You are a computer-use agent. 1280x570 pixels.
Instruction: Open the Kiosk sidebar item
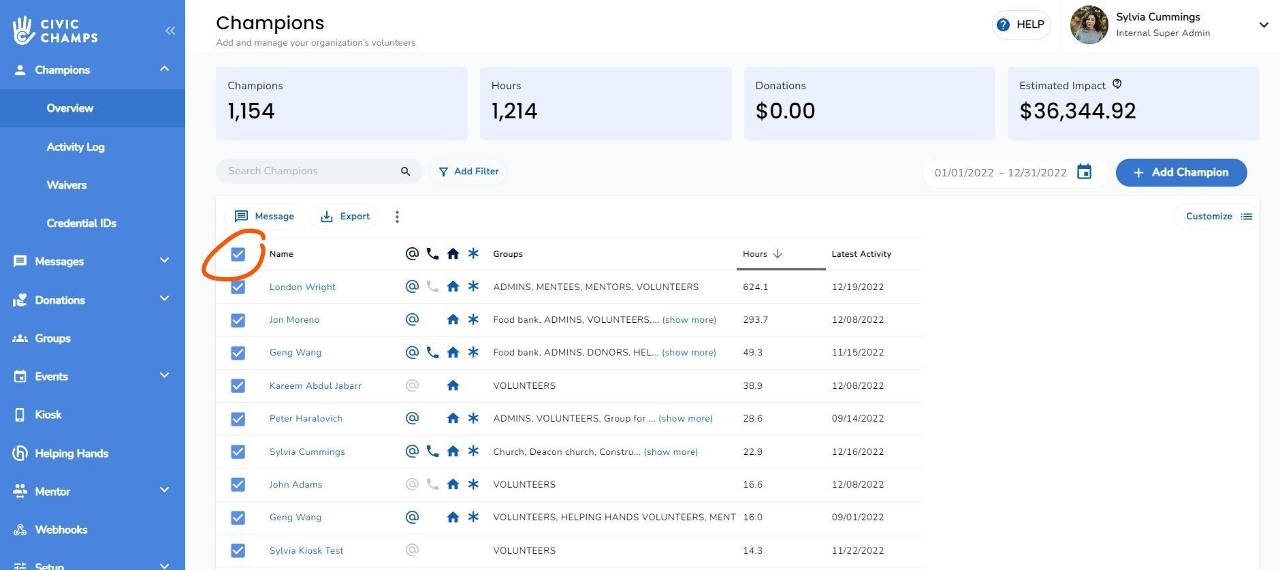tap(48, 415)
